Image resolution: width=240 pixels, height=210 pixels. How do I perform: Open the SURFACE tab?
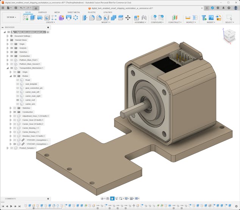point(42,12)
